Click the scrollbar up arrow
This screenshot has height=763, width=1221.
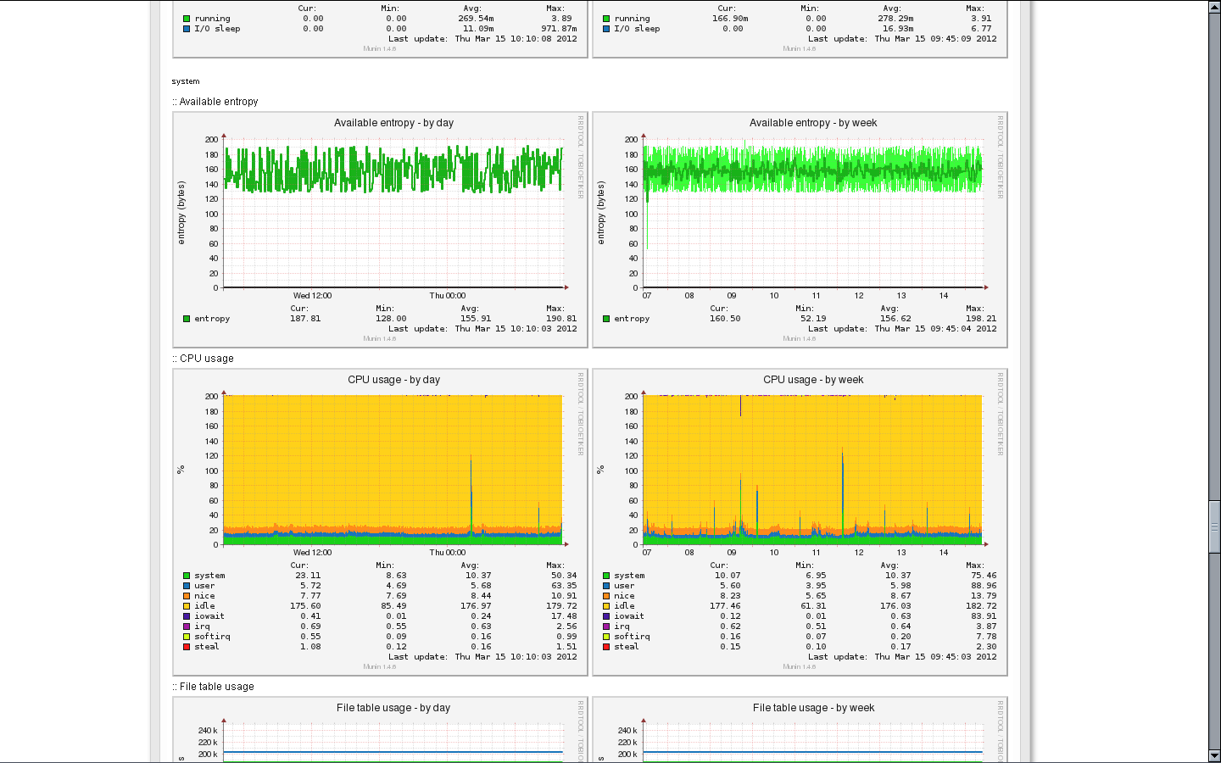[1214, 8]
